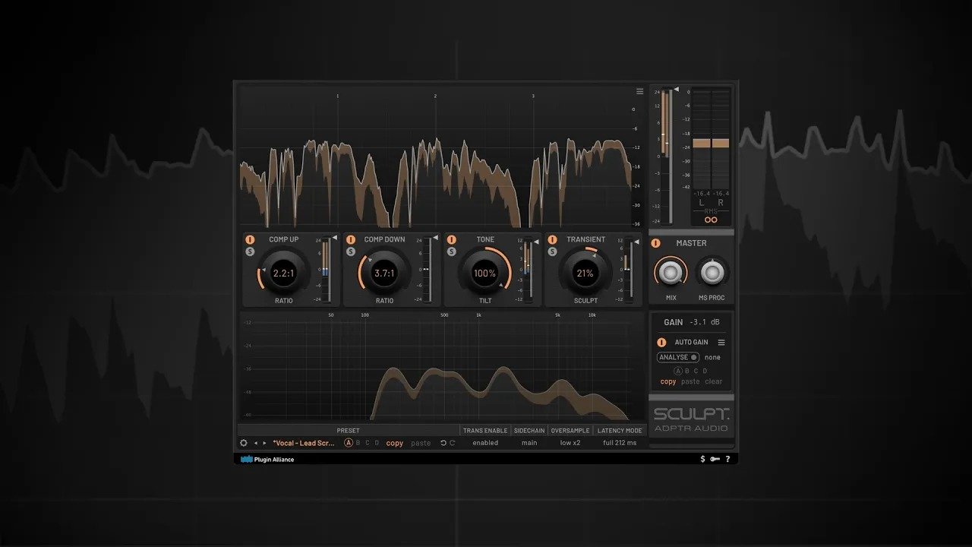The image size is (972, 547).
Task: Click the undo arrow icon
Action: (443, 443)
